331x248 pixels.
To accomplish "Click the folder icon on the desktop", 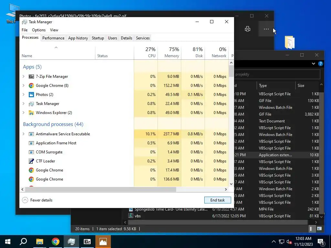I will pyautogui.click(x=290, y=43).
